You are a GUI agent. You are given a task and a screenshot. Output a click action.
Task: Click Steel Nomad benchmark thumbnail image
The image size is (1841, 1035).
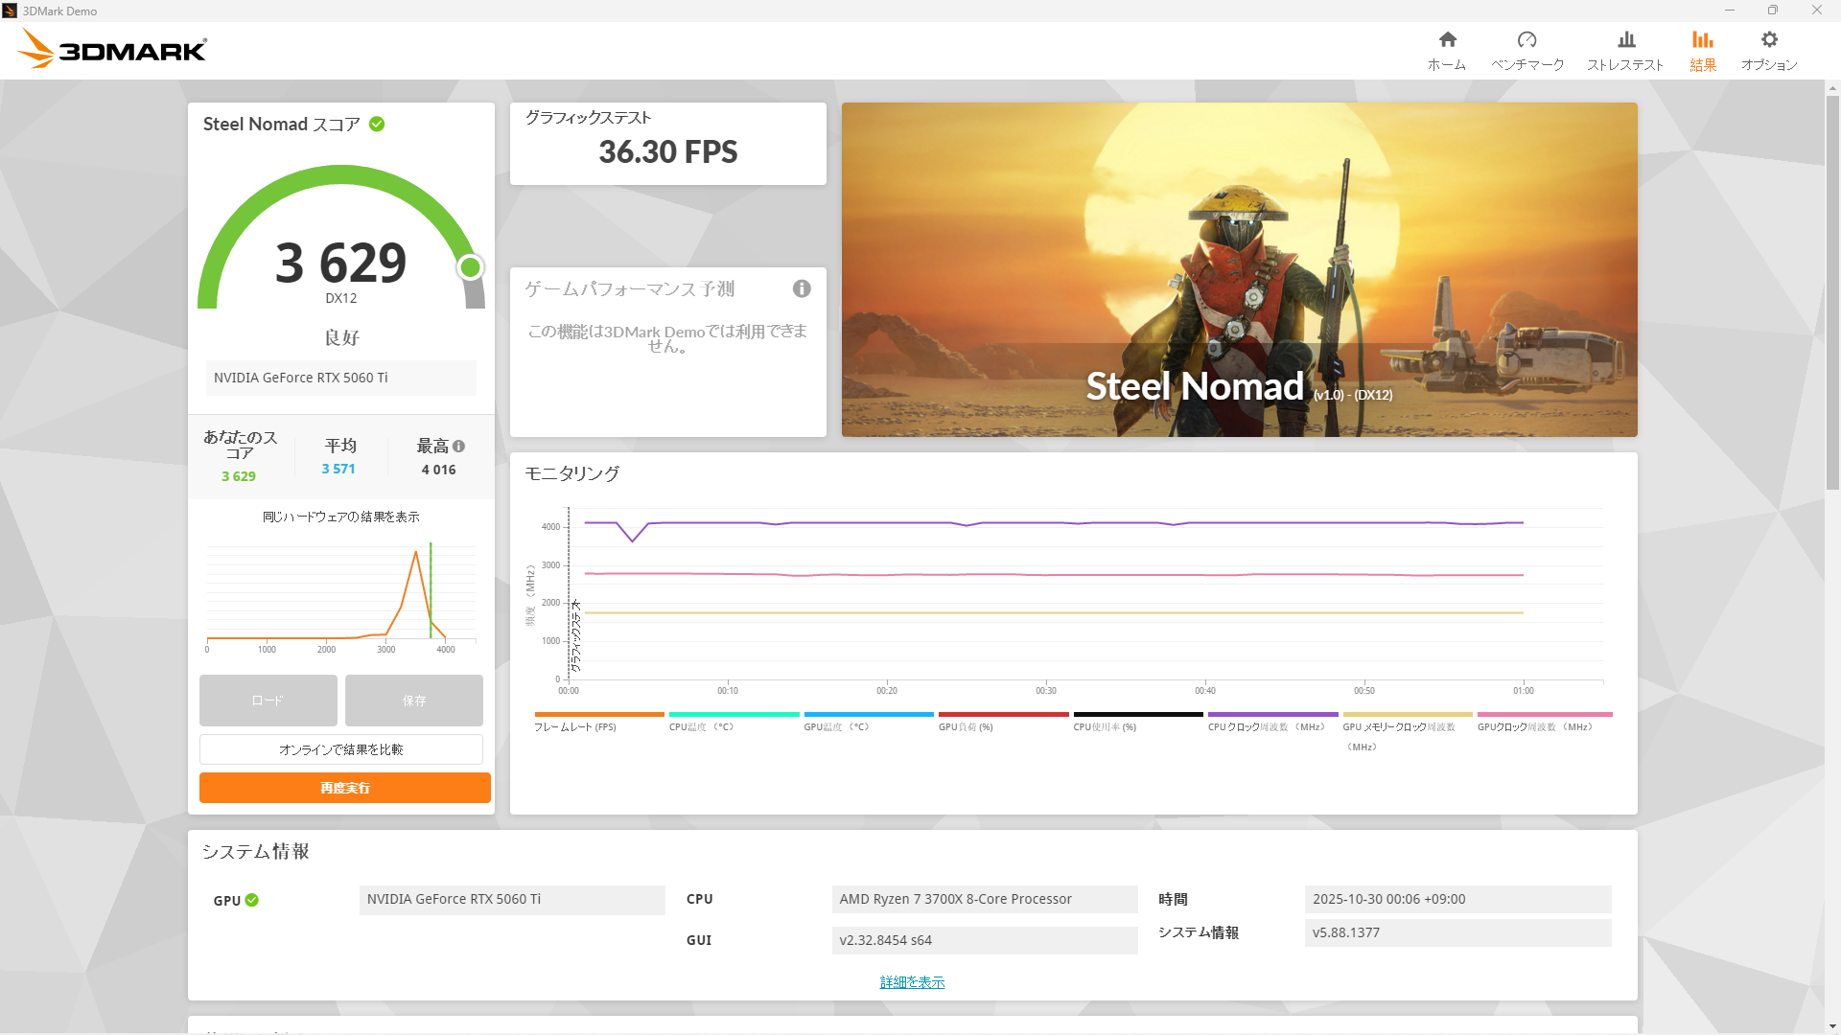click(x=1239, y=269)
